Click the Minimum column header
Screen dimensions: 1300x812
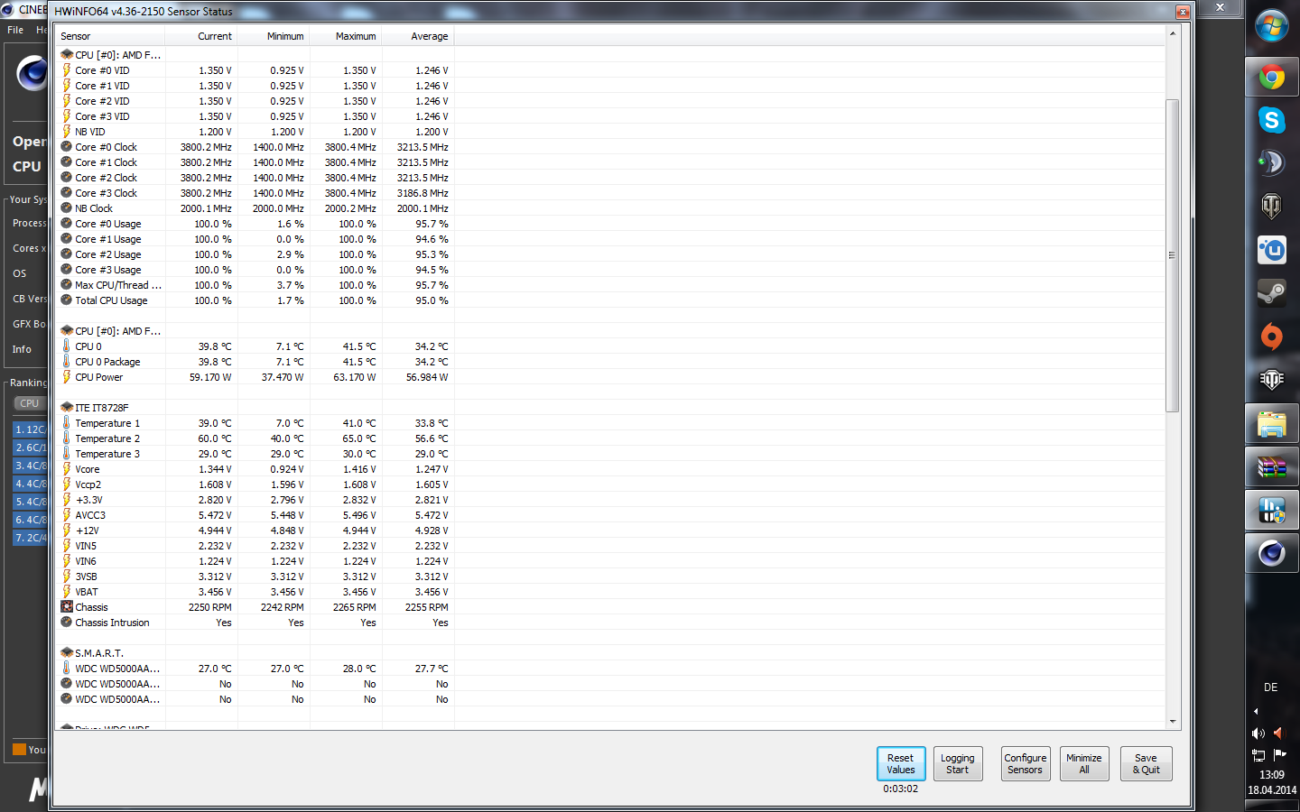coord(274,36)
